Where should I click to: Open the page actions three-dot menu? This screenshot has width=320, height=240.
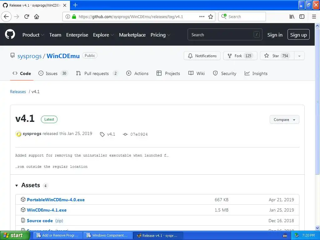202,17
